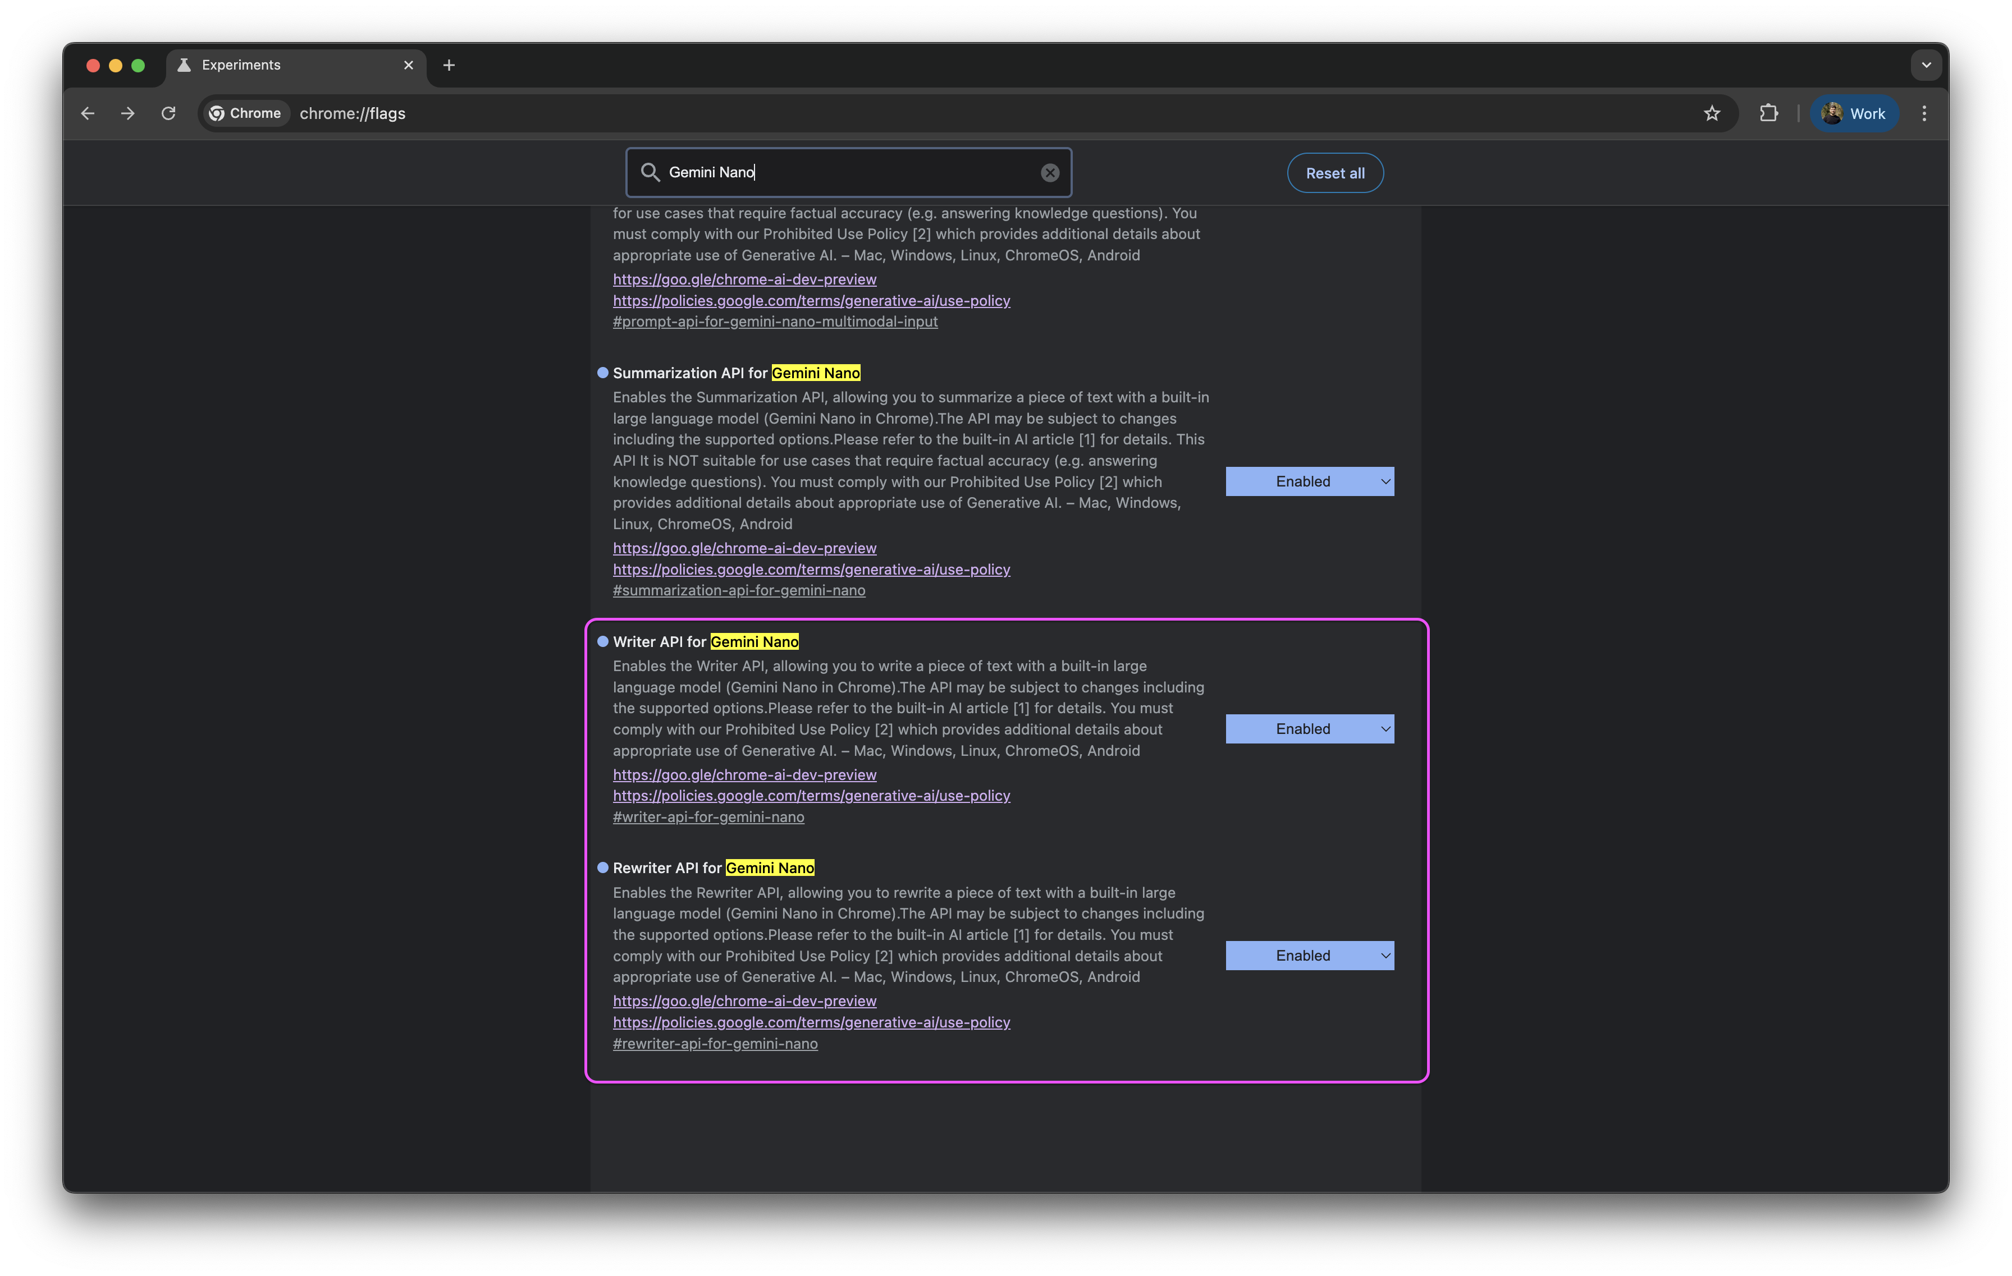
Task: Open use-policy link under Summarization API
Action: (811, 570)
